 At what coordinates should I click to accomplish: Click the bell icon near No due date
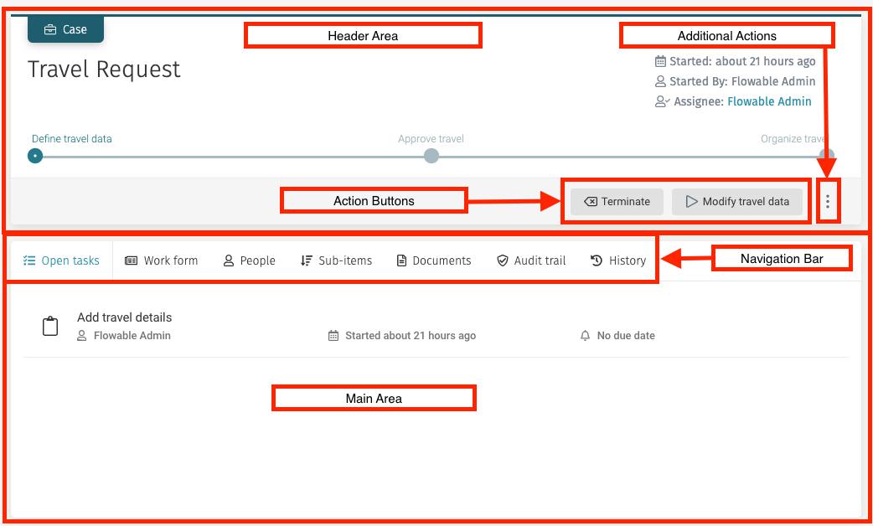pyautogui.click(x=587, y=335)
